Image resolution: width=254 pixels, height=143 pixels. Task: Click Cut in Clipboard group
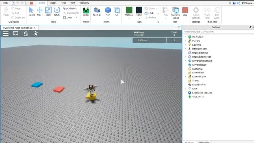(15, 13)
